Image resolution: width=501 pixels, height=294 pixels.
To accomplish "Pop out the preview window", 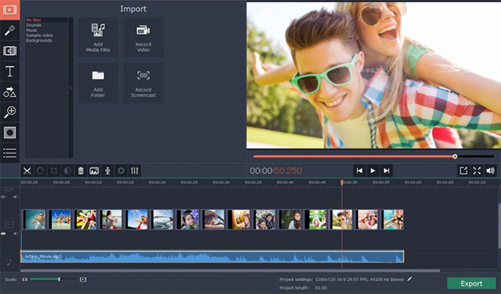I will [463, 171].
